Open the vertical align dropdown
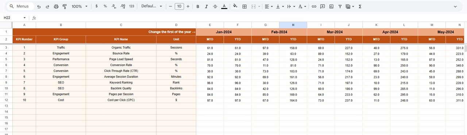Viewport: 467px width, 135px height. pyautogui.click(x=280, y=7)
